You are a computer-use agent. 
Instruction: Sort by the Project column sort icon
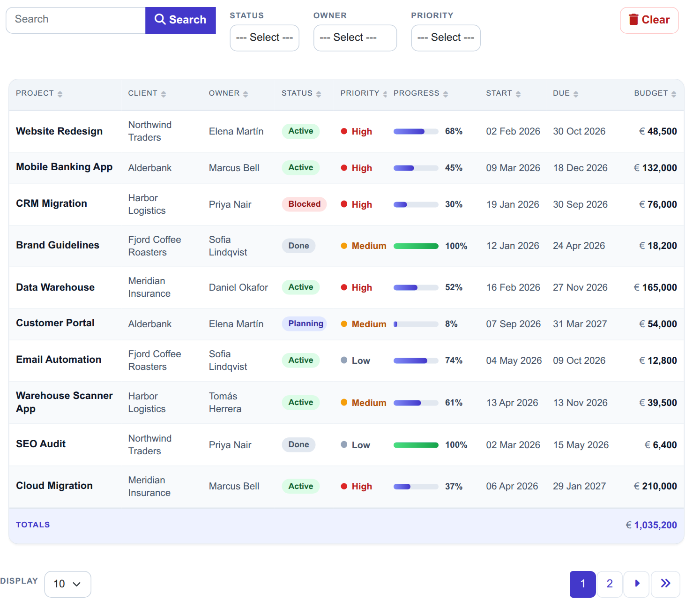60,94
